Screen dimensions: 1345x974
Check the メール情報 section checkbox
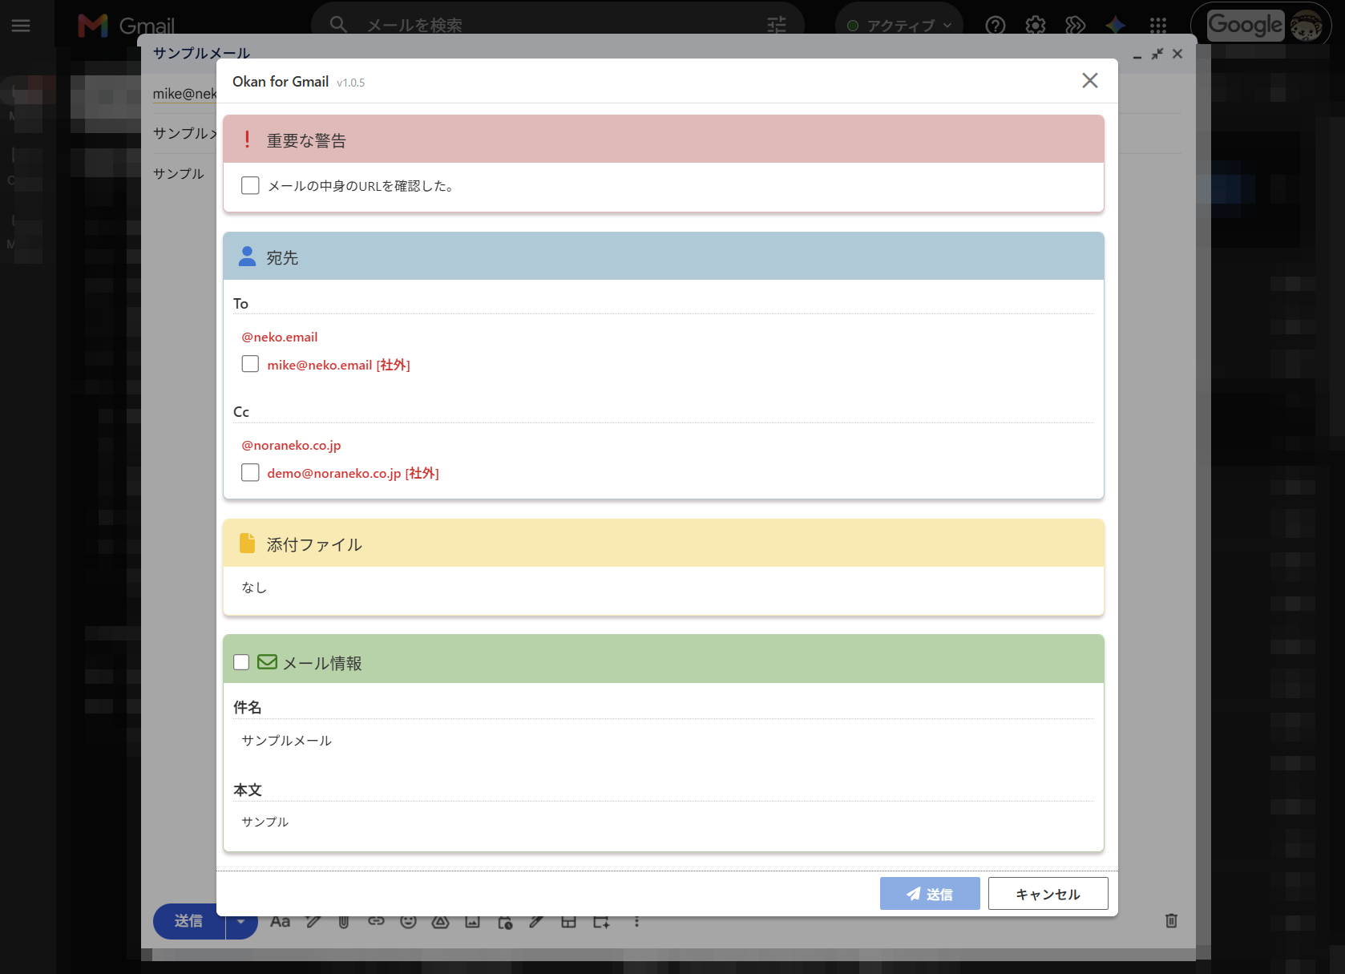(241, 662)
